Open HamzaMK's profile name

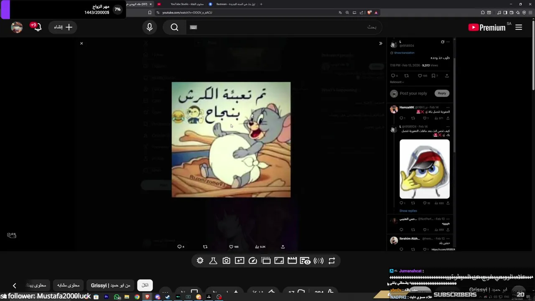[407, 107]
